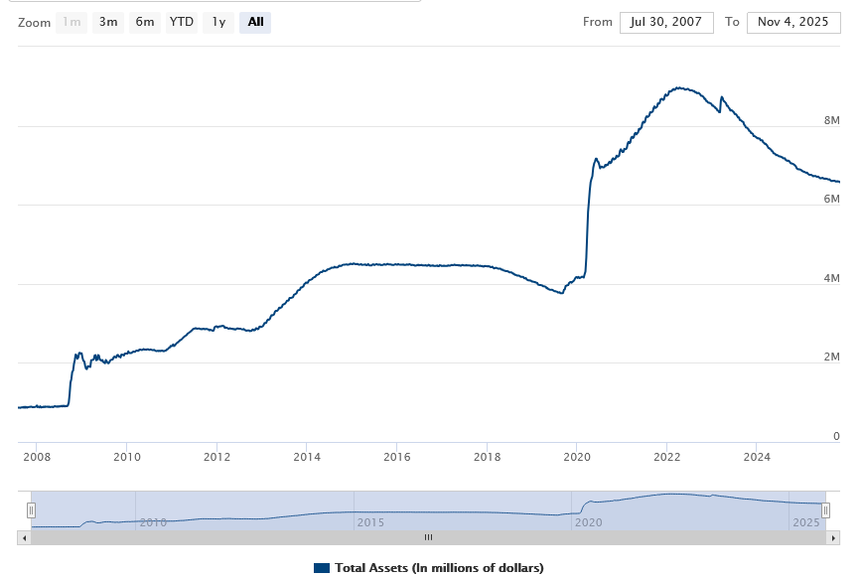Click the chart line peak near 2022
860x577 pixels.
coord(678,87)
